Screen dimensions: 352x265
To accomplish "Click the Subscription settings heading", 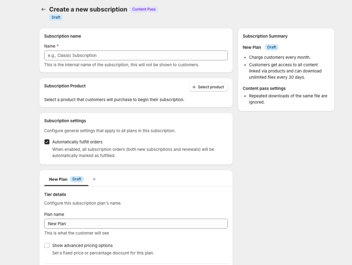I will 65,121.
